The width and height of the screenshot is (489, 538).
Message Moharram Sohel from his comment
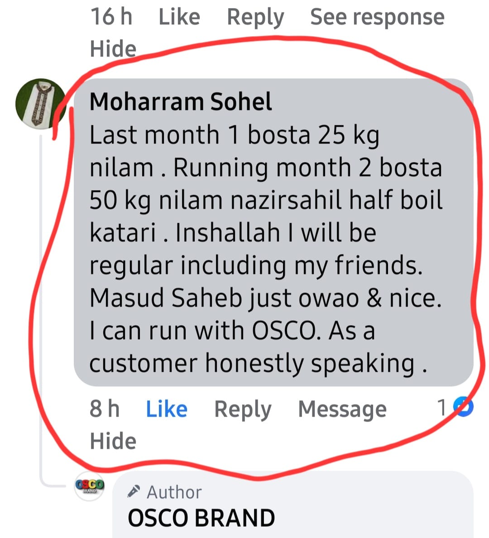click(x=342, y=409)
